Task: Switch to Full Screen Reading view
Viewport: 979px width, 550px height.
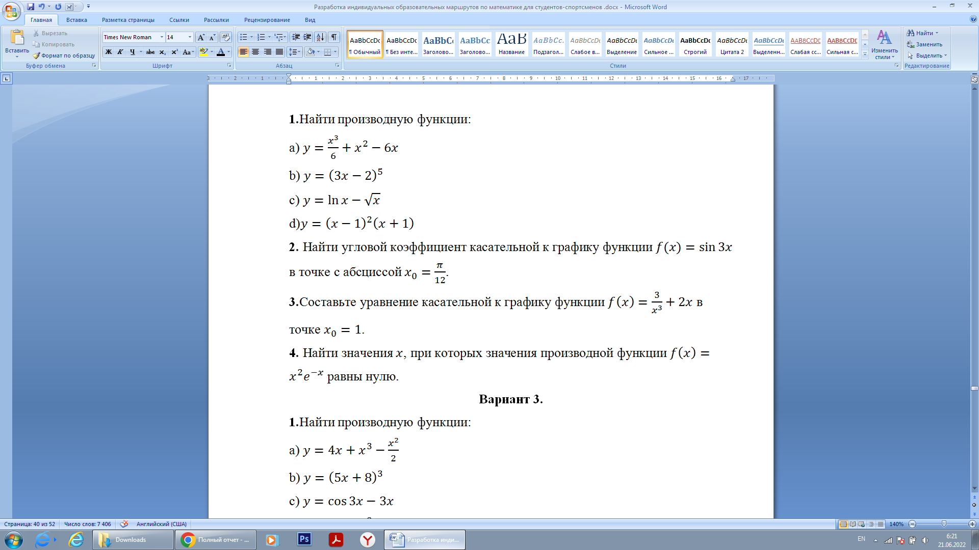Action: click(853, 524)
